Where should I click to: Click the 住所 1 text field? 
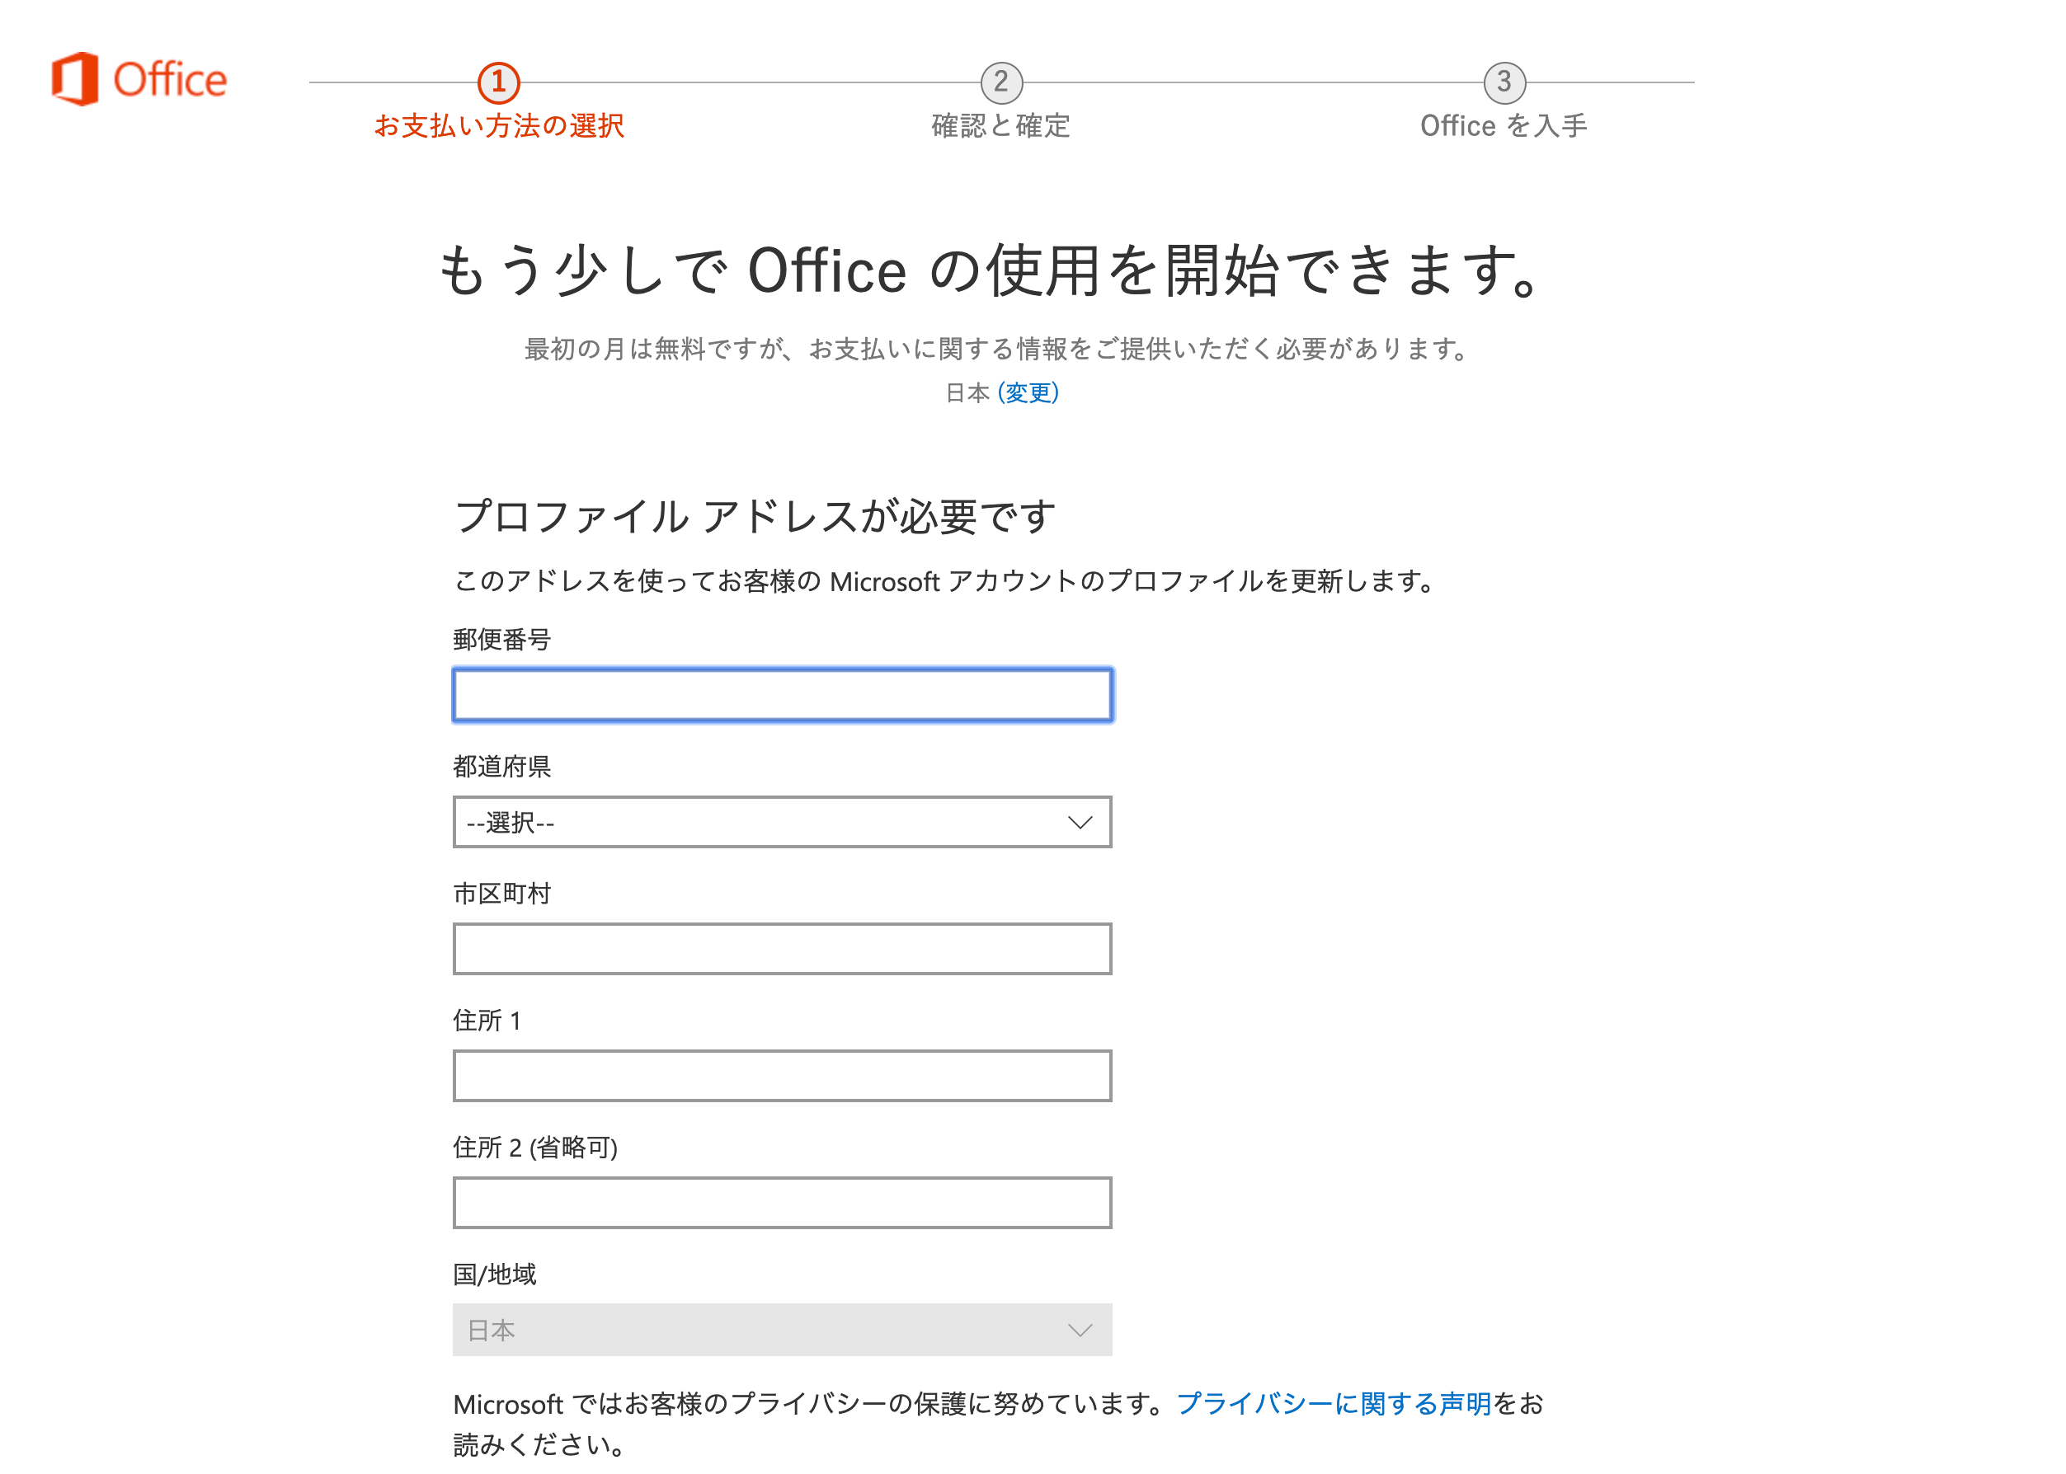pyautogui.click(x=783, y=1077)
